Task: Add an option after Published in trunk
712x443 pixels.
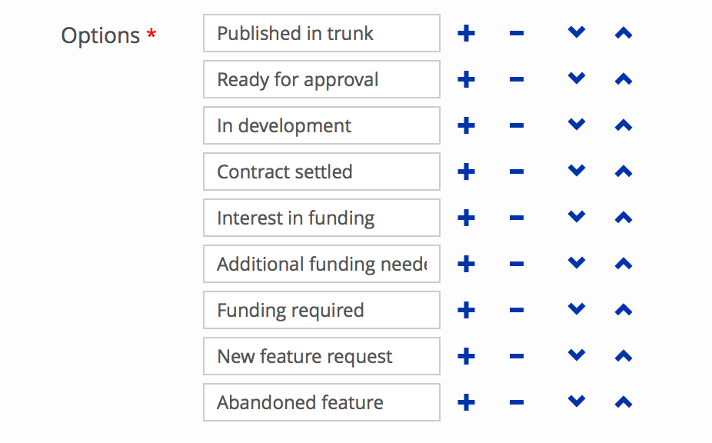Action: (466, 33)
